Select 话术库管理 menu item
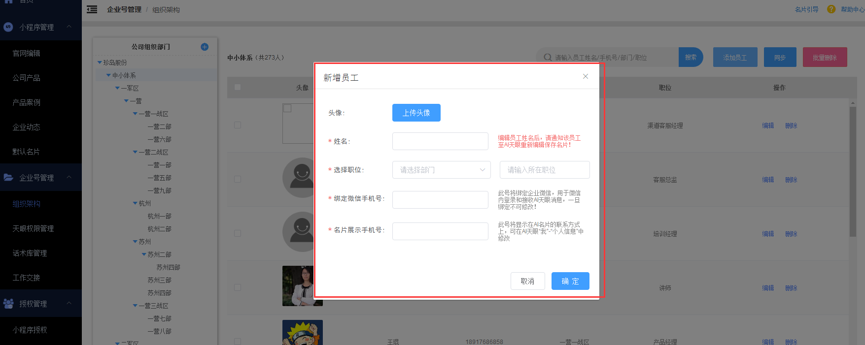The width and height of the screenshot is (865, 345). (x=30, y=253)
